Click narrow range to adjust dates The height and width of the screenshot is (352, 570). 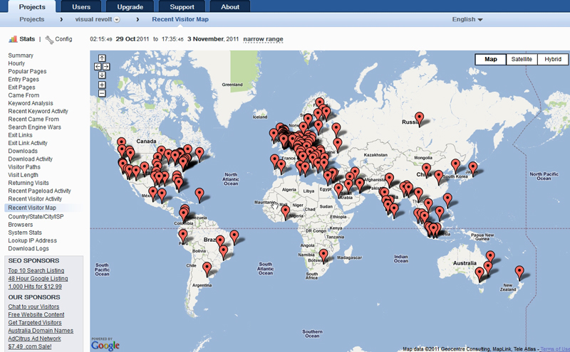263,39
